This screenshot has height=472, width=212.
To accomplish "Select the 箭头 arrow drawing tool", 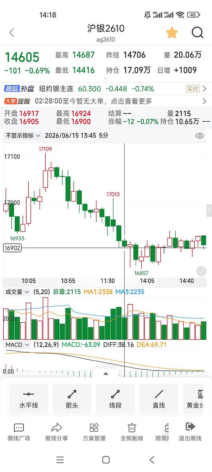I will point(72,399).
